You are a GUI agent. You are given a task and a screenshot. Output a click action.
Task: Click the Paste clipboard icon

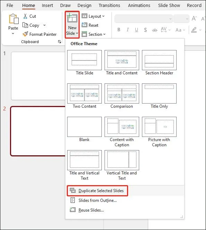14,19
